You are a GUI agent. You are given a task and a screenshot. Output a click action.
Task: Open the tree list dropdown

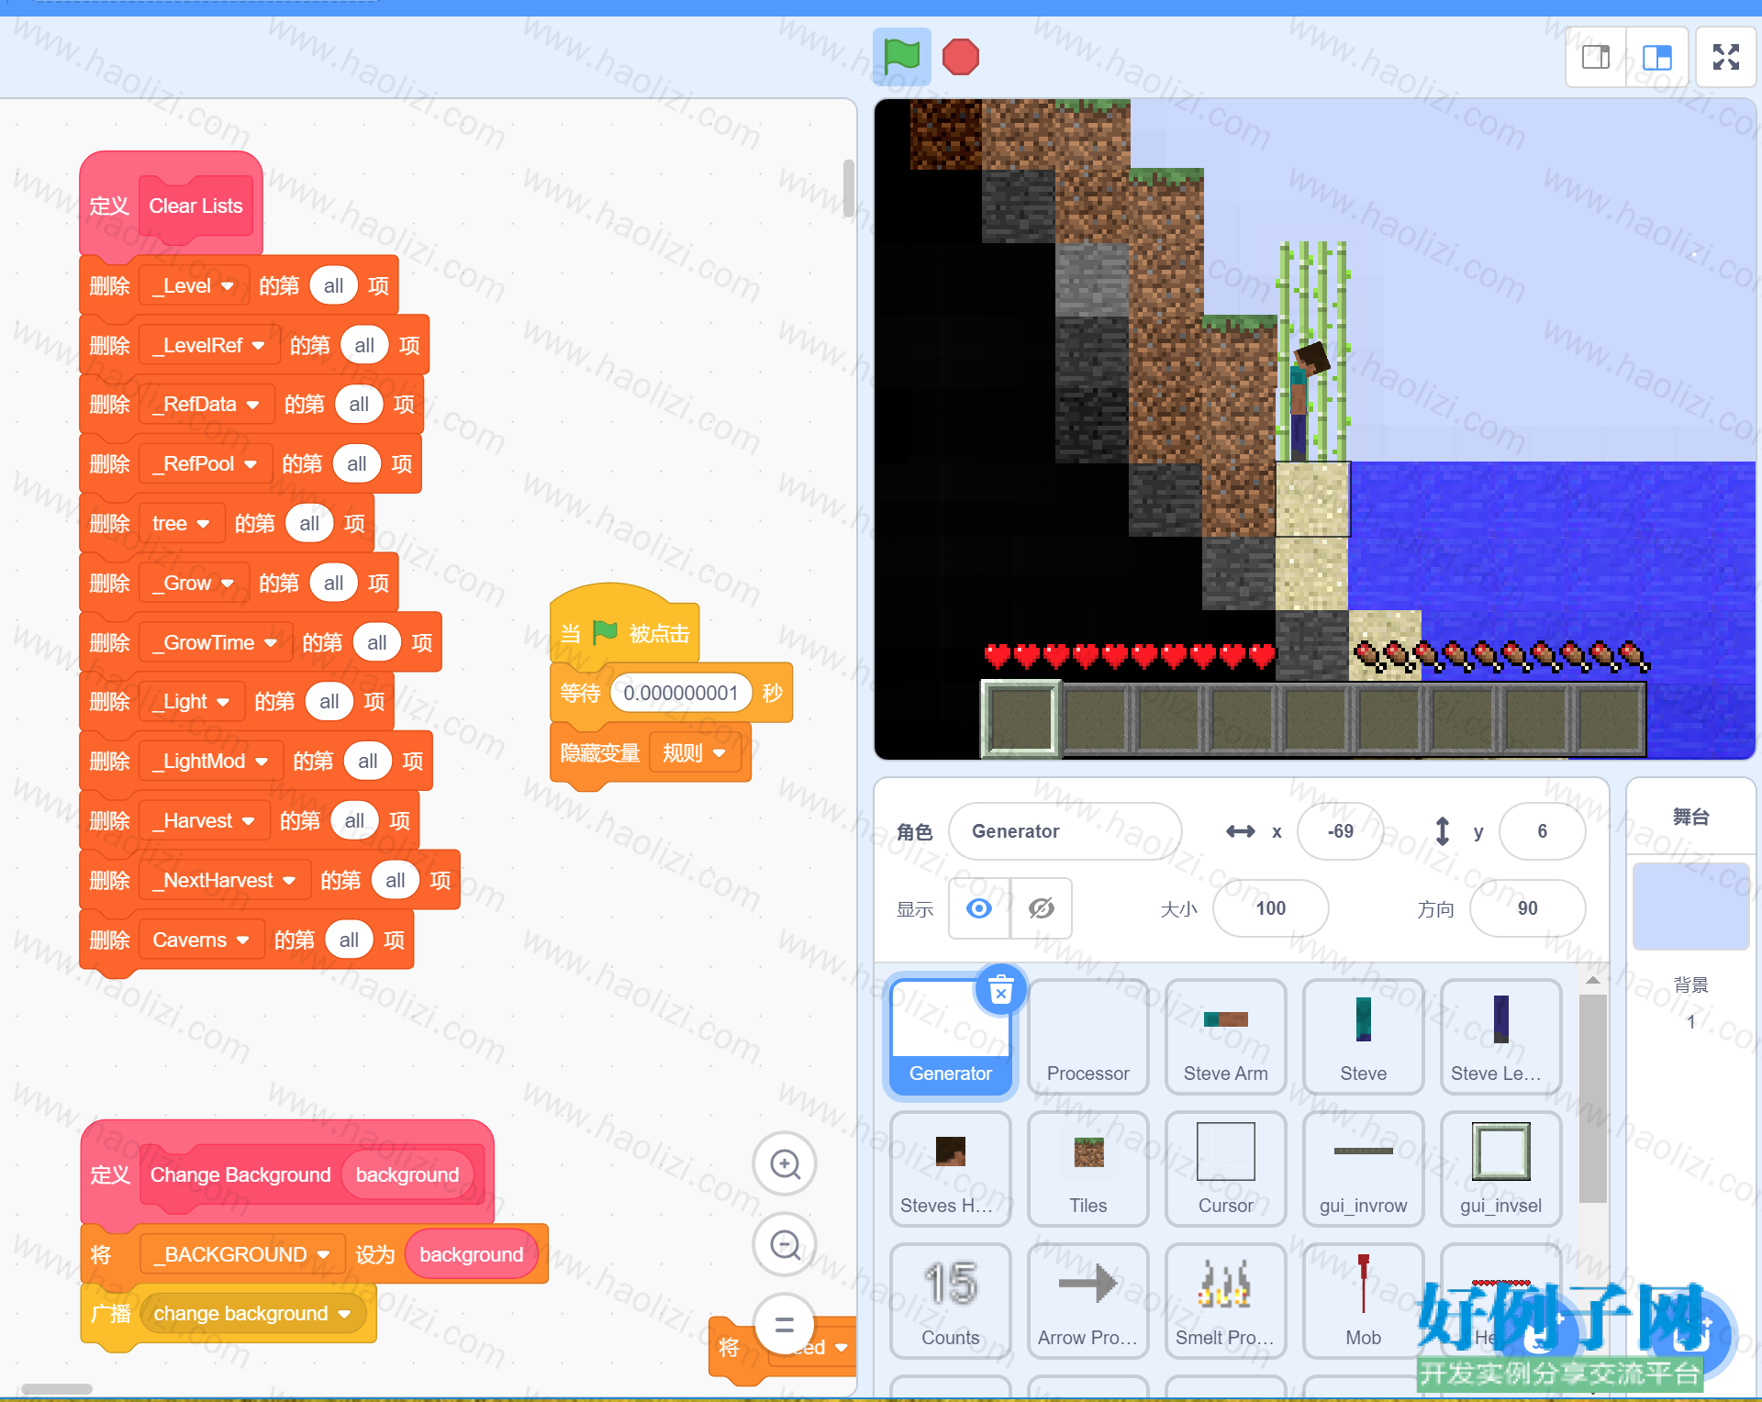click(182, 524)
